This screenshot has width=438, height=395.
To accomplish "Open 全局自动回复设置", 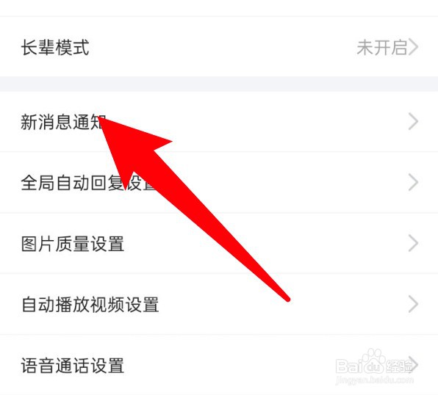I will coord(219,183).
